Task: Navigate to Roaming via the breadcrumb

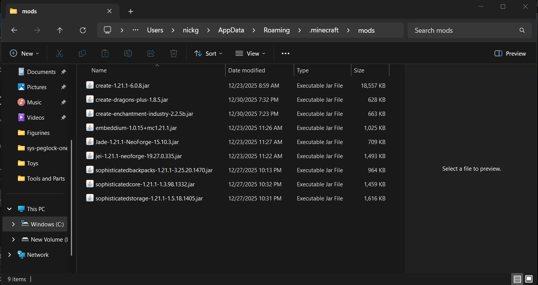Action: coord(277,30)
